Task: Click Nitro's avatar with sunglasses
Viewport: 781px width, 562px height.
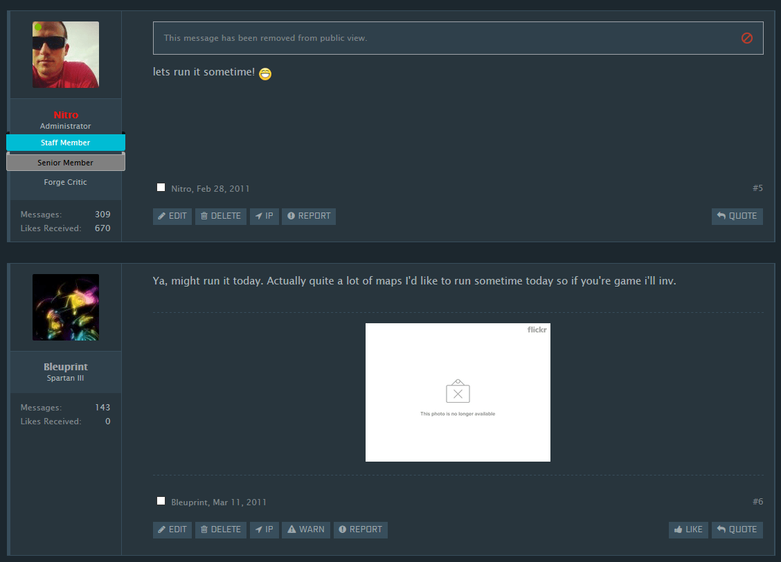Action: click(66, 55)
